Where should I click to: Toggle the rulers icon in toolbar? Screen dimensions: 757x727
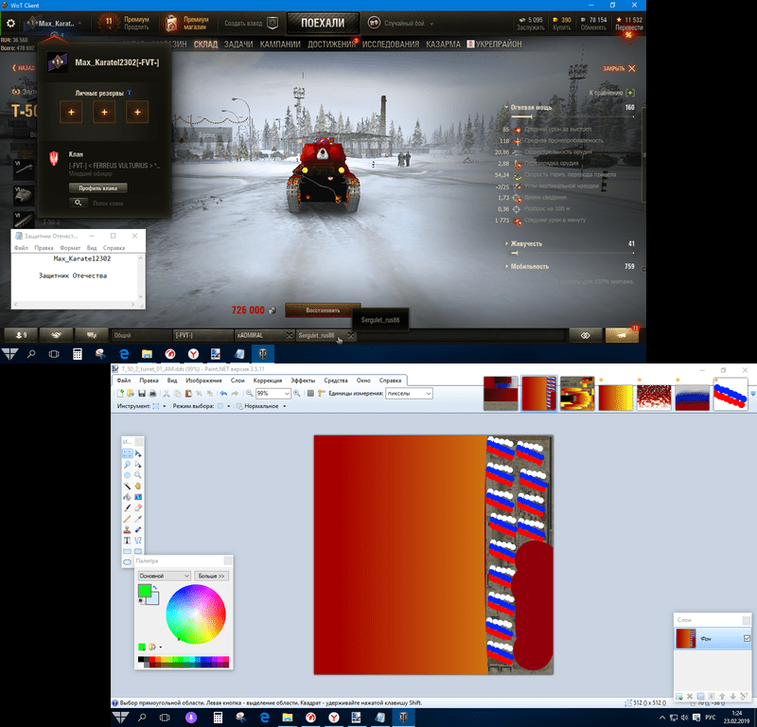322,394
